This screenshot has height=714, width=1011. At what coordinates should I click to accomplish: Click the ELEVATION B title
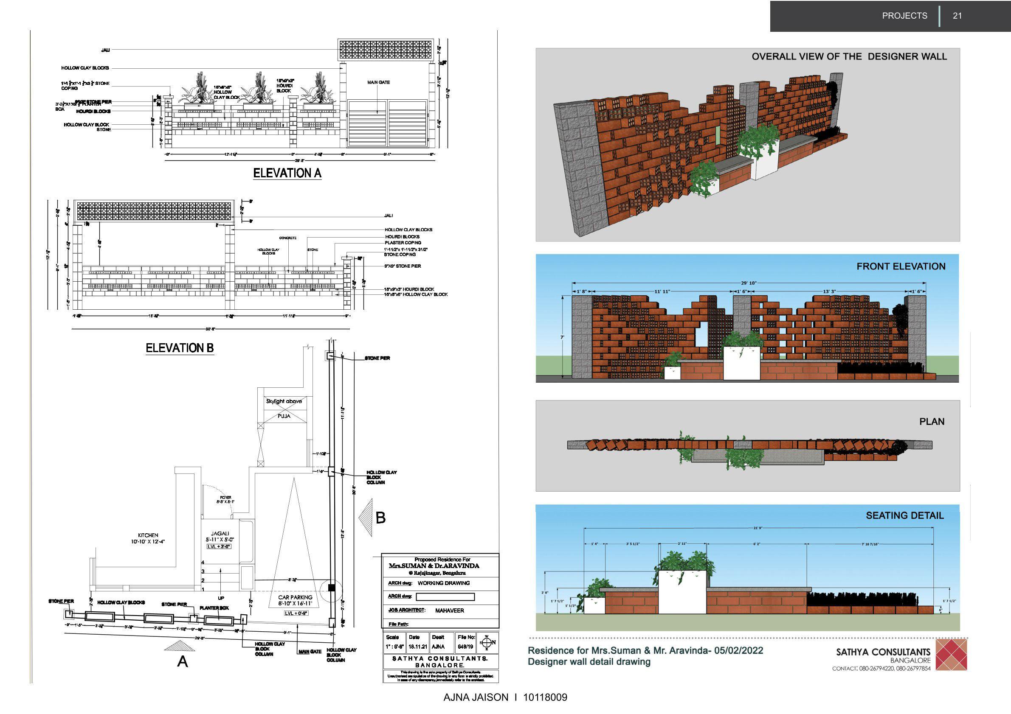tap(180, 348)
